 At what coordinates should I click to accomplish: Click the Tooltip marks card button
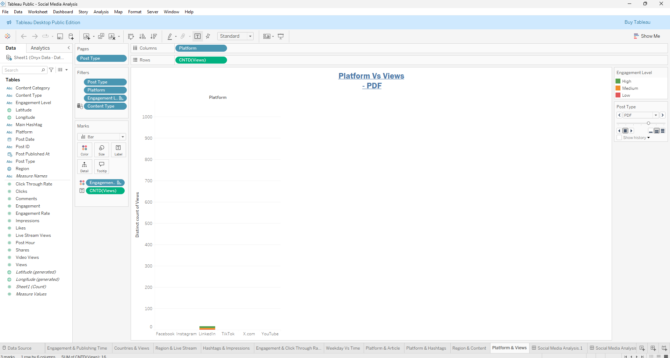pos(102,167)
